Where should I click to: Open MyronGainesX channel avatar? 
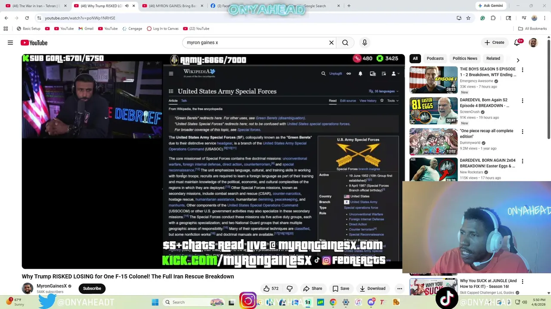pos(28,288)
